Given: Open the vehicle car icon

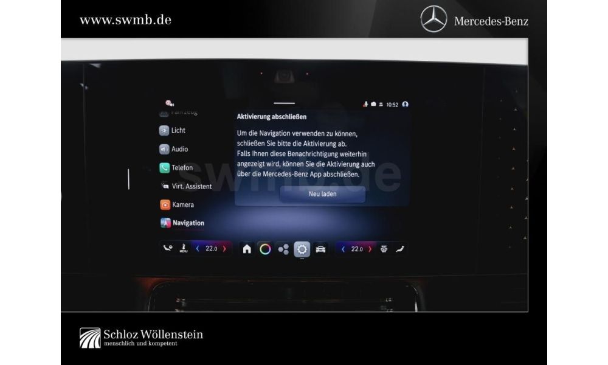Looking at the screenshot, I should click(x=320, y=249).
